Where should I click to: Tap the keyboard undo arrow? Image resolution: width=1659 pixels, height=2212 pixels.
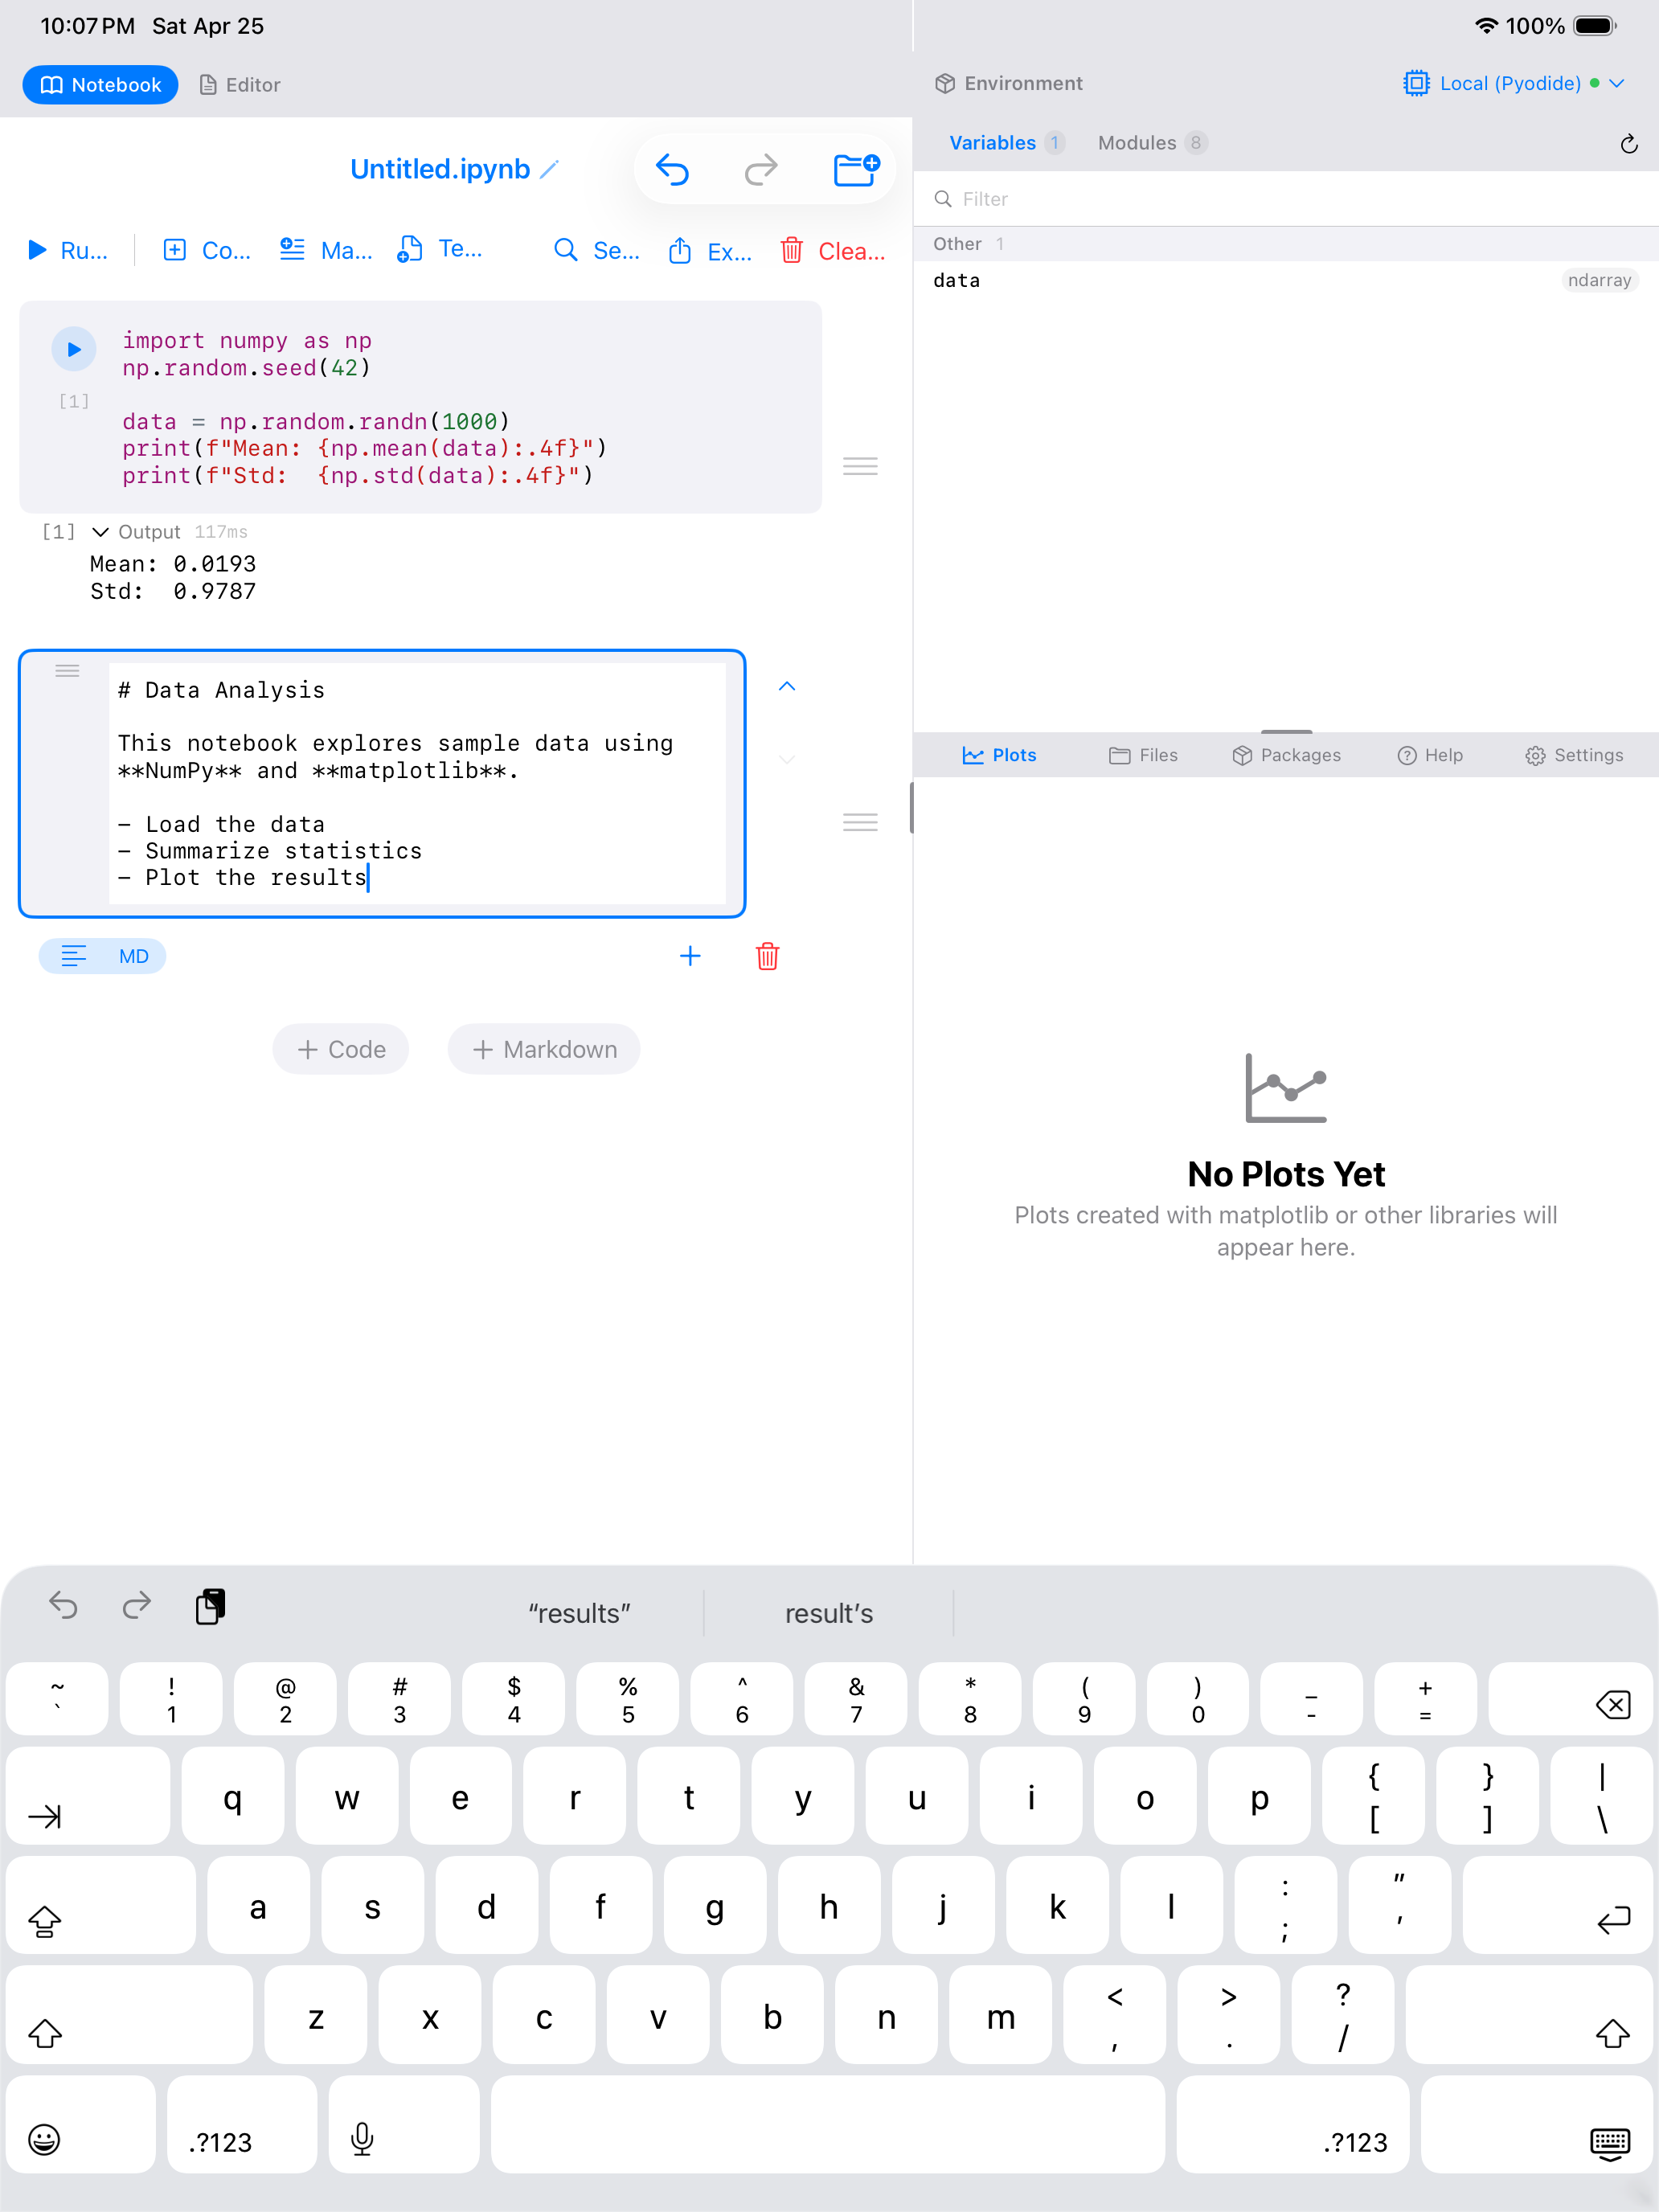tap(64, 1606)
